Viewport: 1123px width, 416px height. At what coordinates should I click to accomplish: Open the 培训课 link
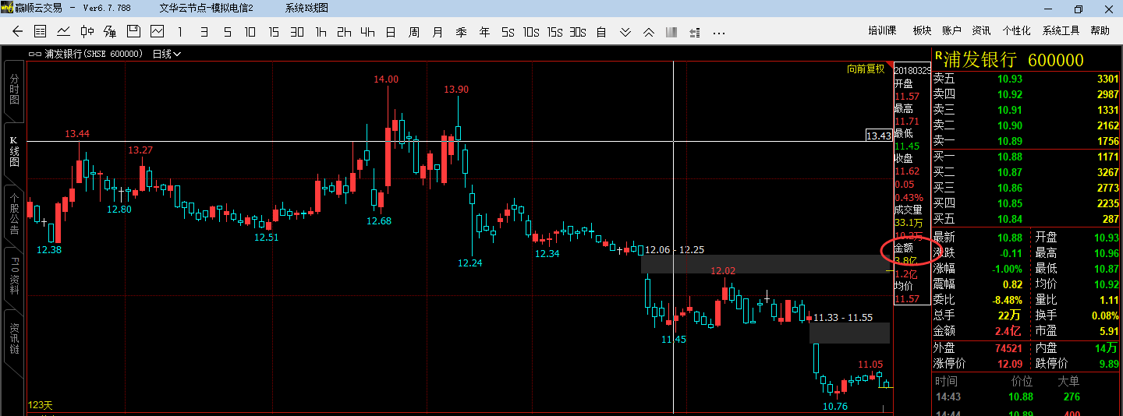pos(882,31)
